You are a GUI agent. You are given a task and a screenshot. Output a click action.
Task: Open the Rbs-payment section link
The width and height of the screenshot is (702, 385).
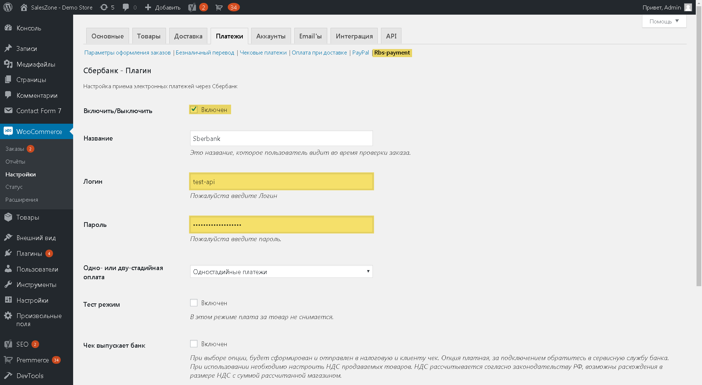point(392,53)
